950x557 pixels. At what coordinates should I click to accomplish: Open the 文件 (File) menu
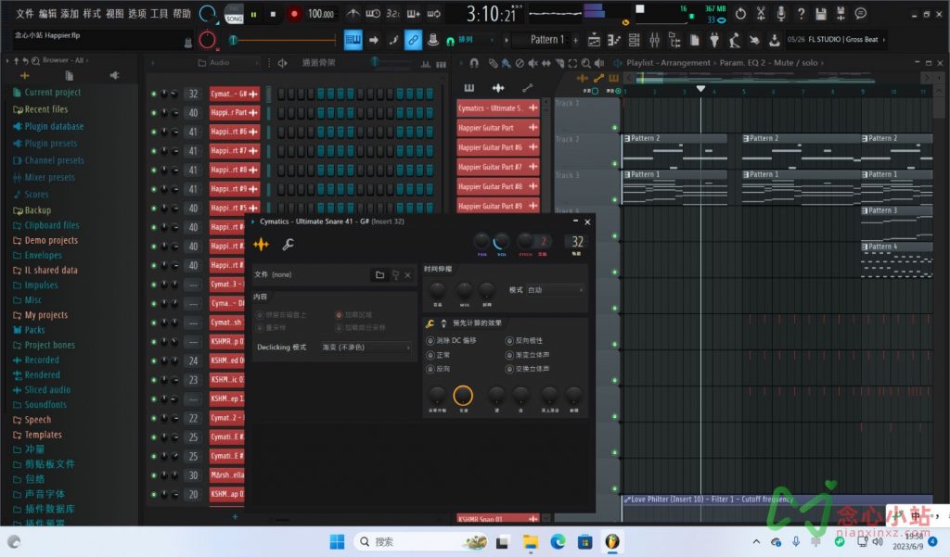[x=24, y=13]
